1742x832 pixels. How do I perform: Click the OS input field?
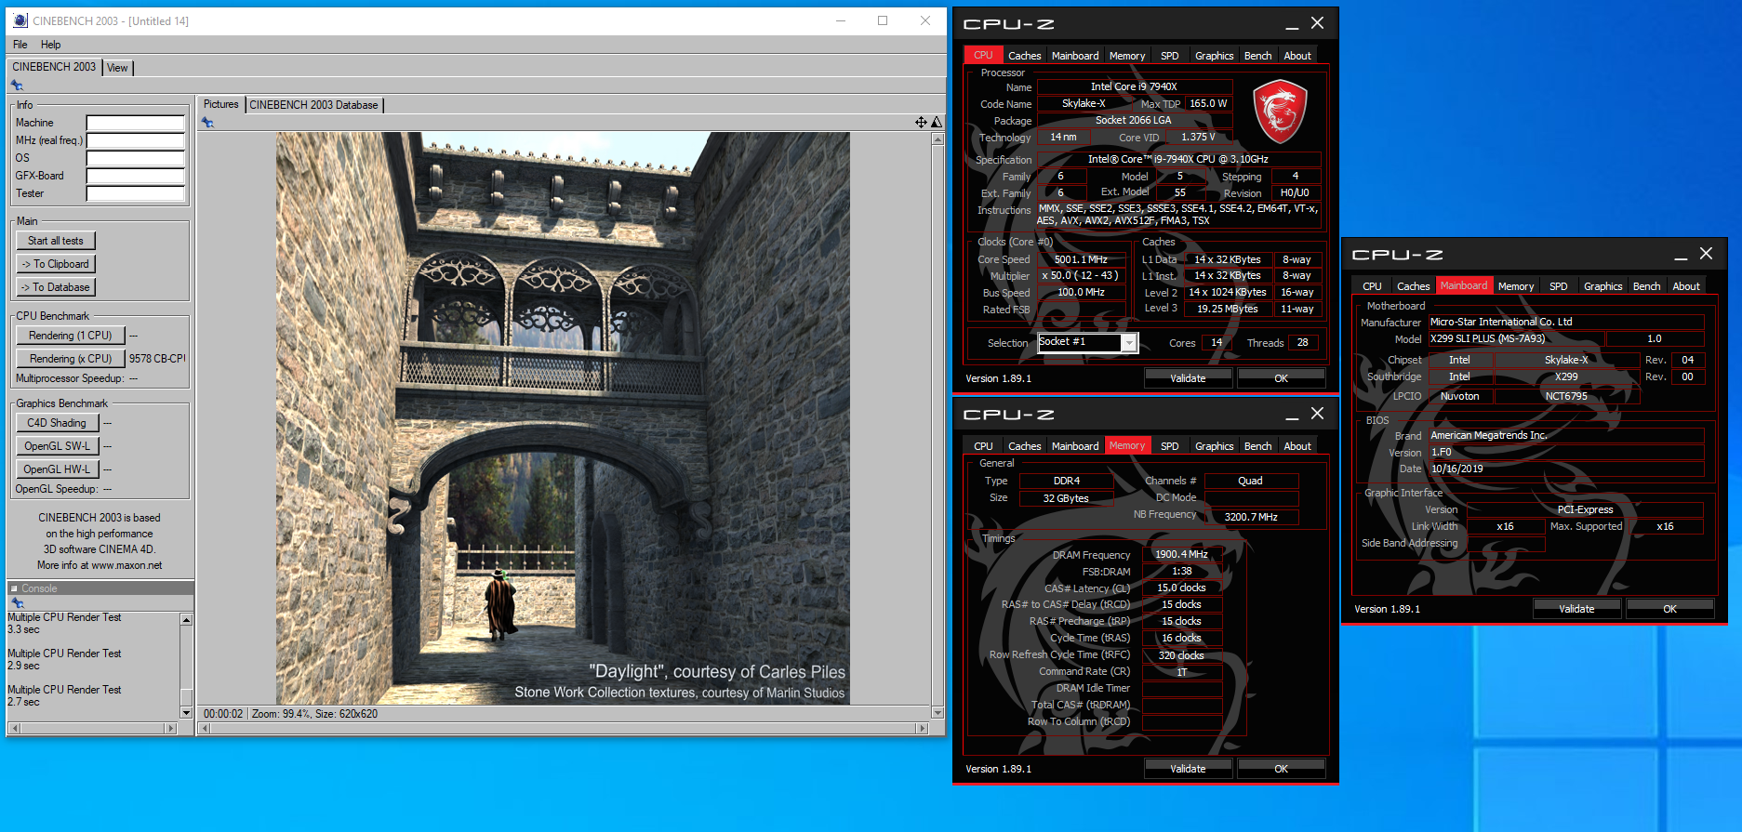[136, 158]
